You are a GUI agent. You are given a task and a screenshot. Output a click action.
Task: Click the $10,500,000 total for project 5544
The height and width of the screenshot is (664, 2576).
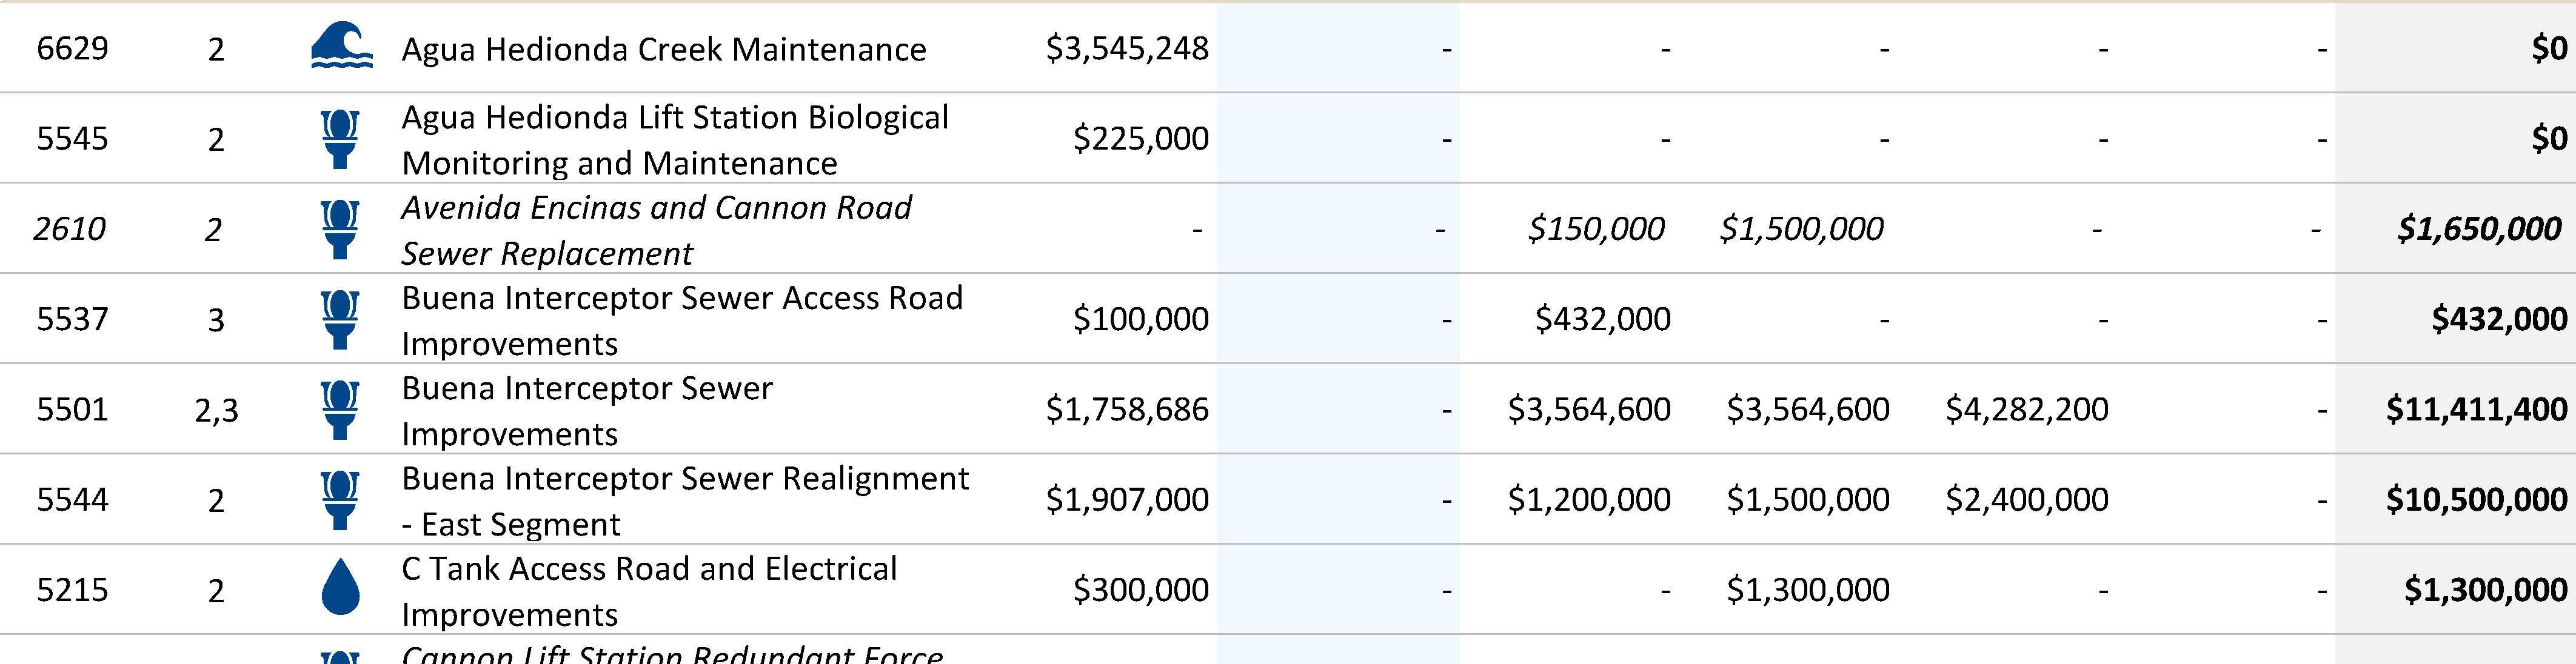tap(2475, 499)
